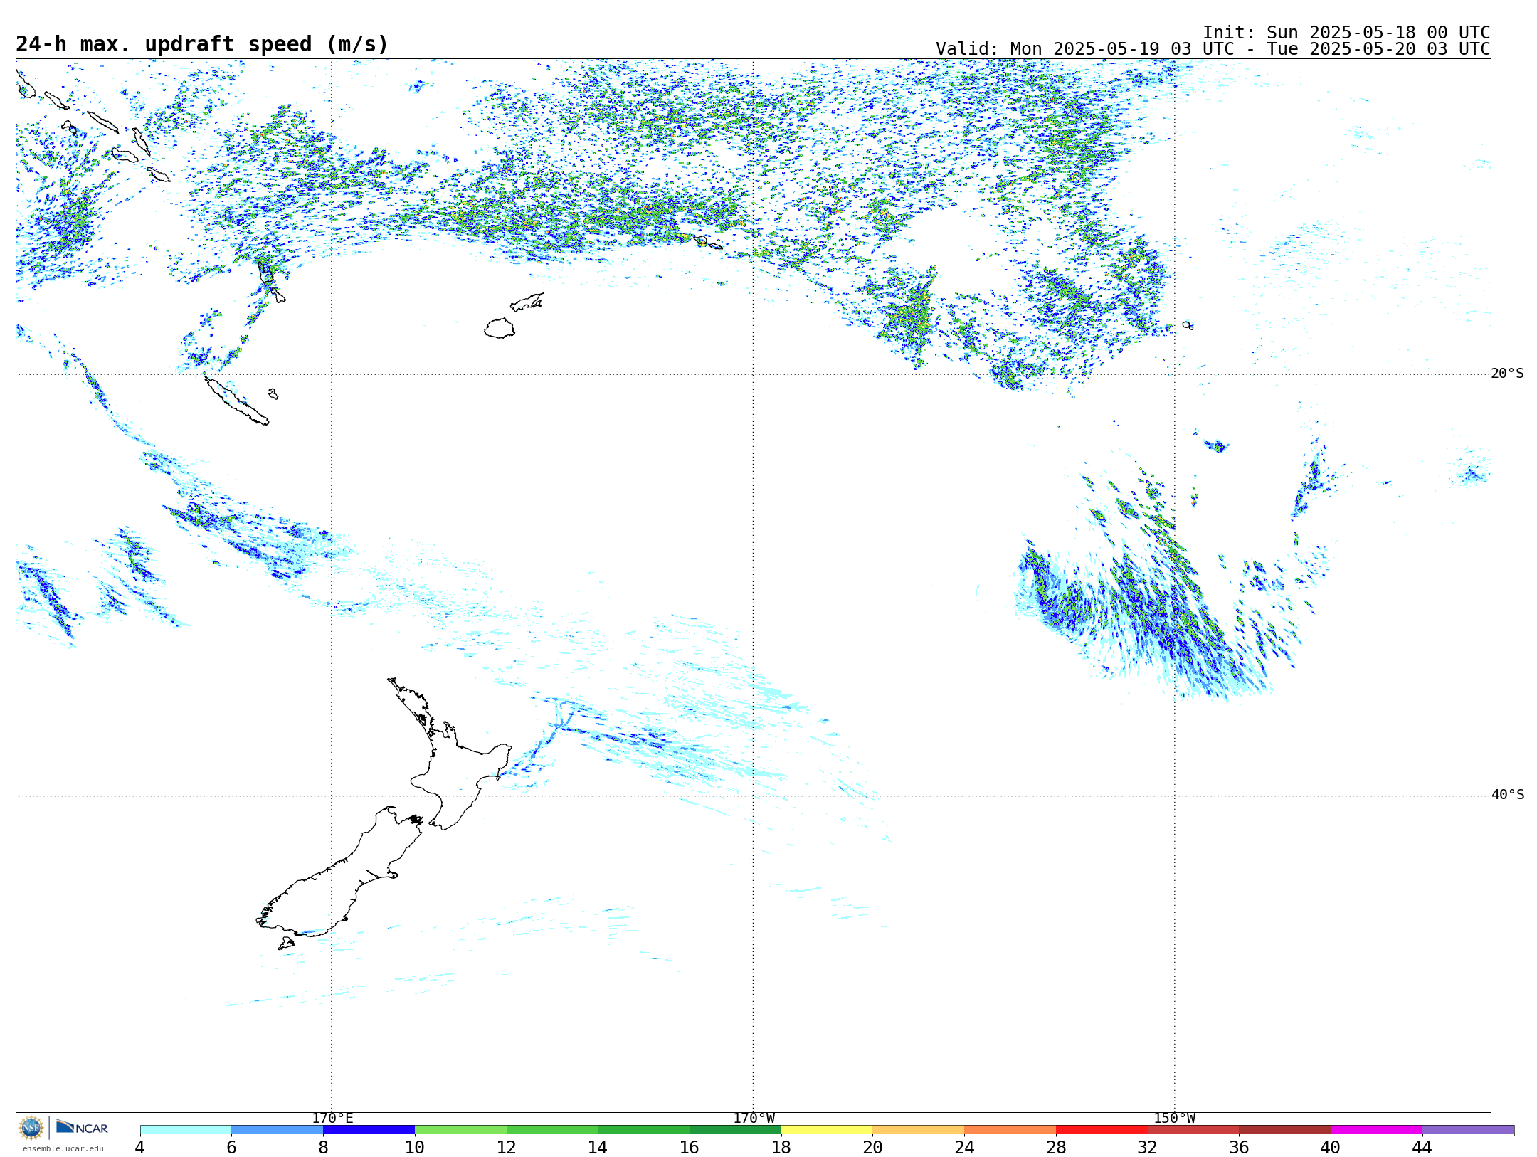Click the colorbar tick label 44

(x=1422, y=1147)
